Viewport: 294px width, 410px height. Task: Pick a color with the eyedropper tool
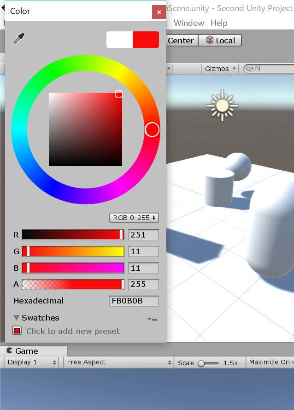[19, 39]
